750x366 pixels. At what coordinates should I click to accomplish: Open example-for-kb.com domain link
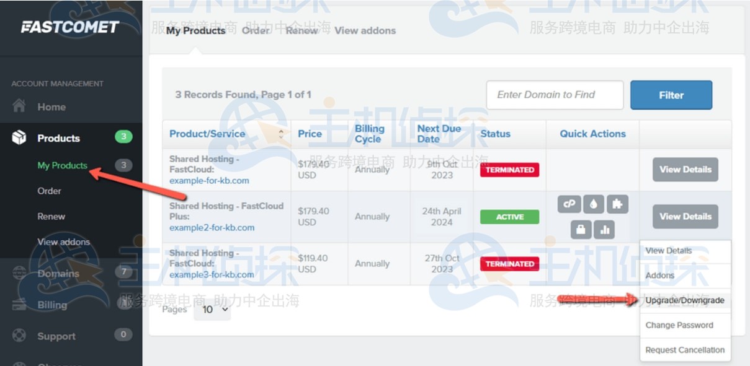209,180
